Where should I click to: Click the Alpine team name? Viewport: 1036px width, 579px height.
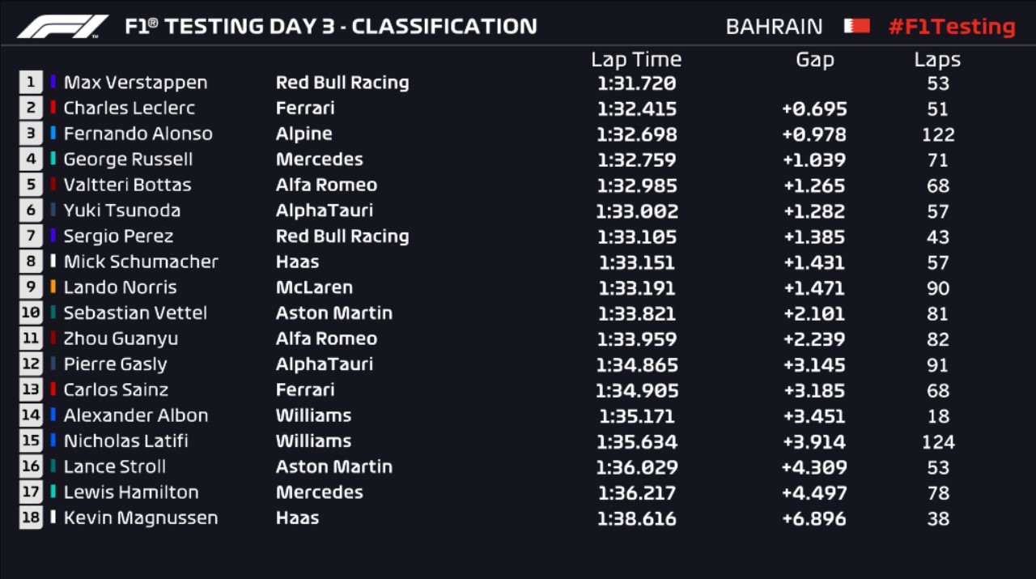point(304,134)
